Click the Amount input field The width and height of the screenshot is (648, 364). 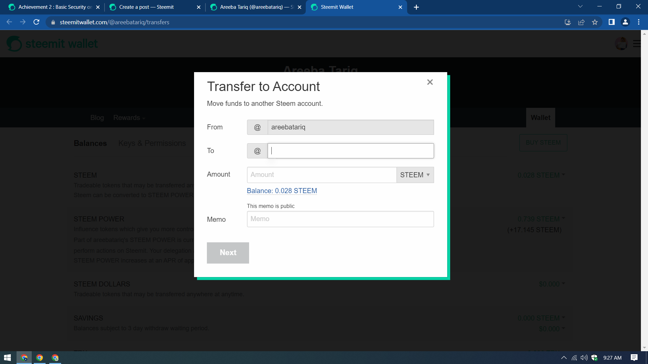322,175
